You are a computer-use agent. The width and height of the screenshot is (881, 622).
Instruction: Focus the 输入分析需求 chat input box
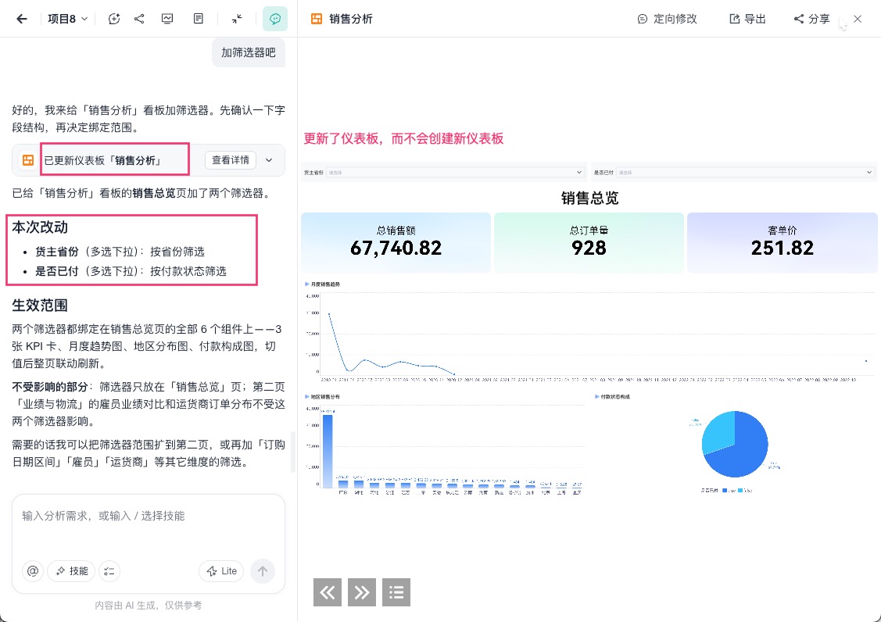(x=149, y=516)
